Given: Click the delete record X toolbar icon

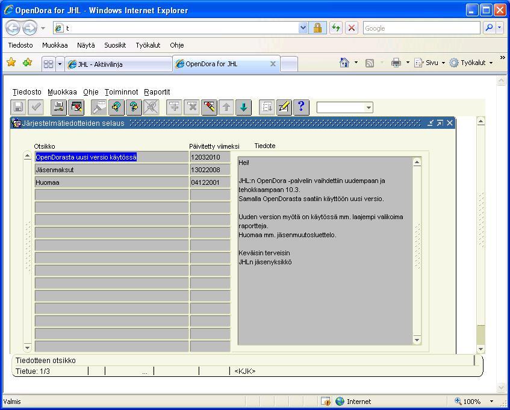Looking at the screenshot, I should 191,107.
